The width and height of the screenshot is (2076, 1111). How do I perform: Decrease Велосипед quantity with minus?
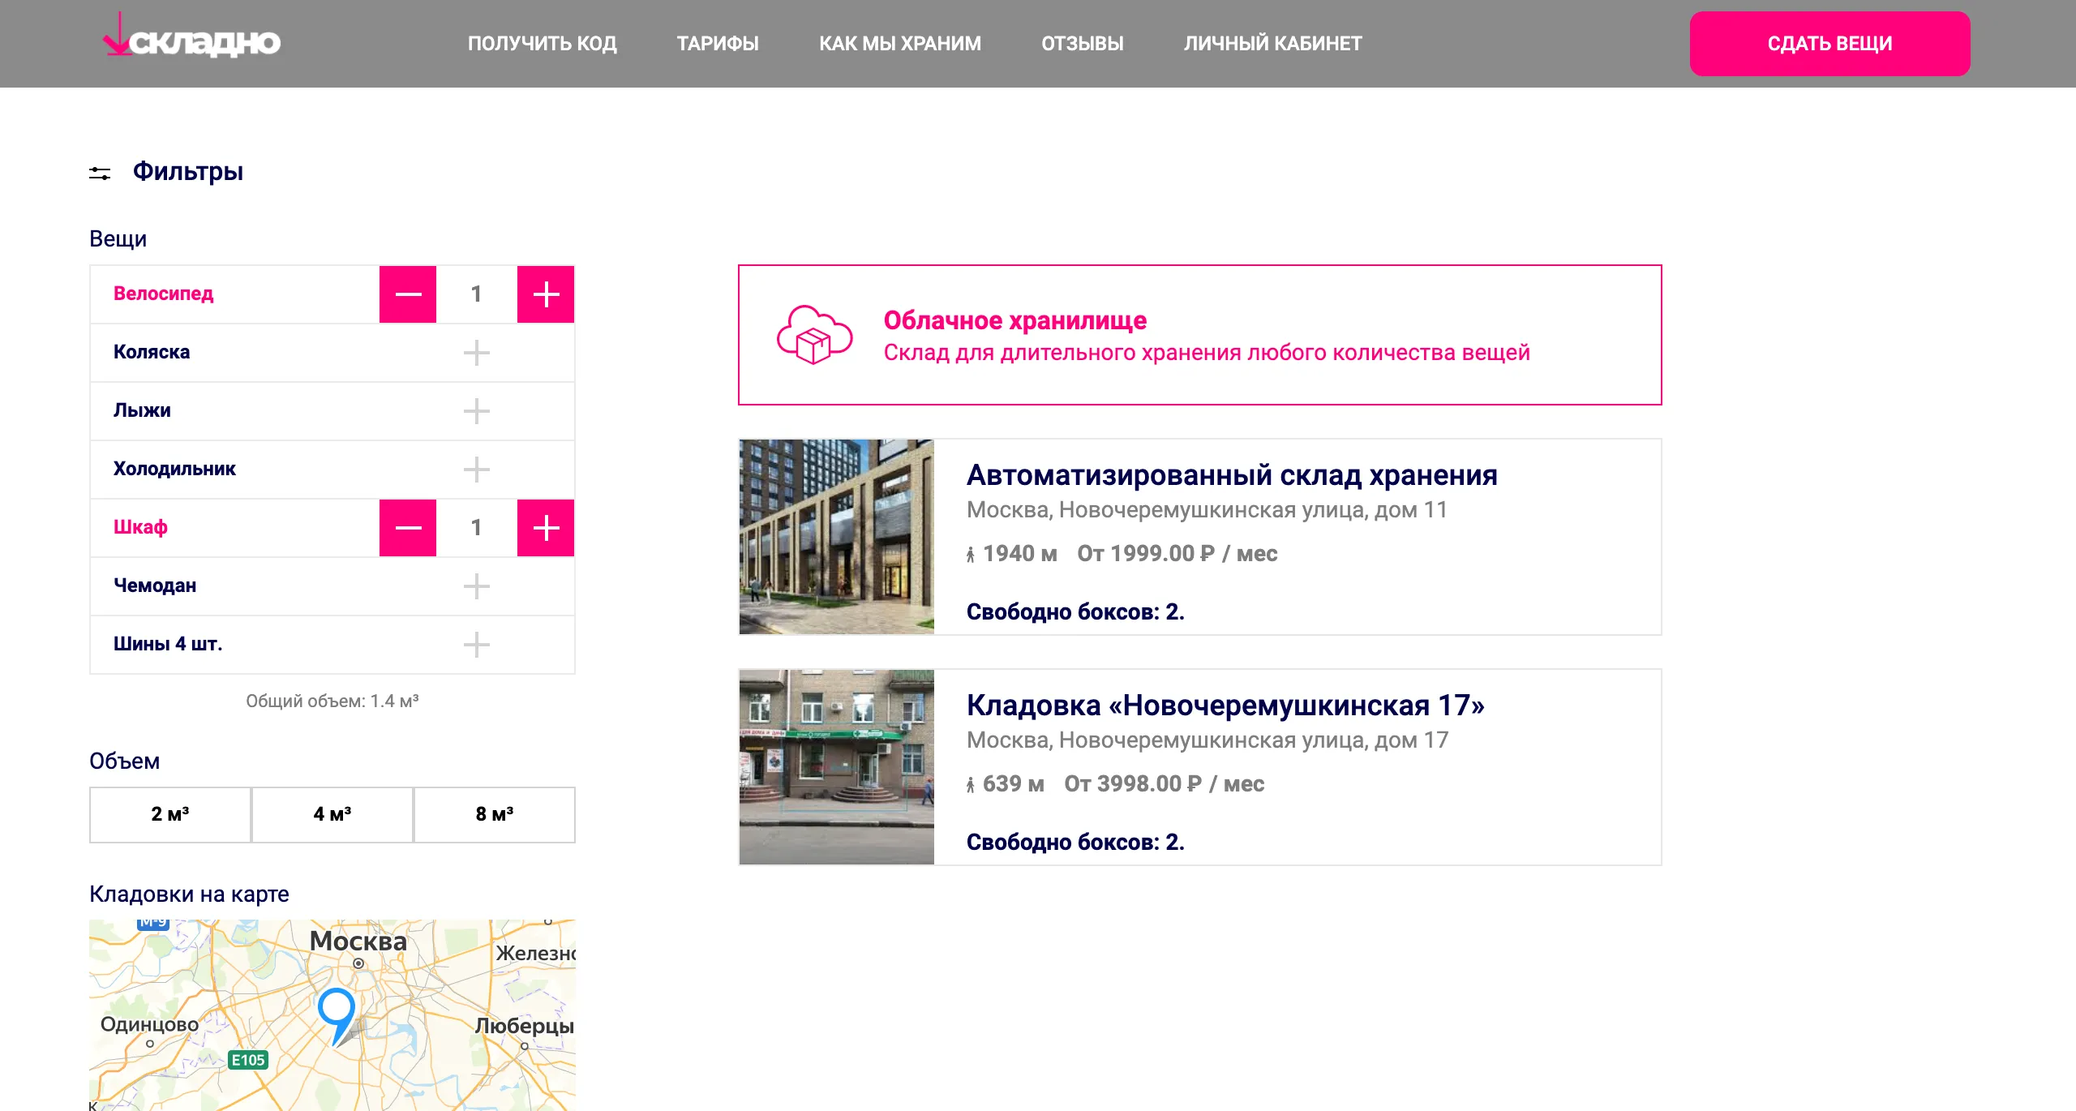coord(408,294)
